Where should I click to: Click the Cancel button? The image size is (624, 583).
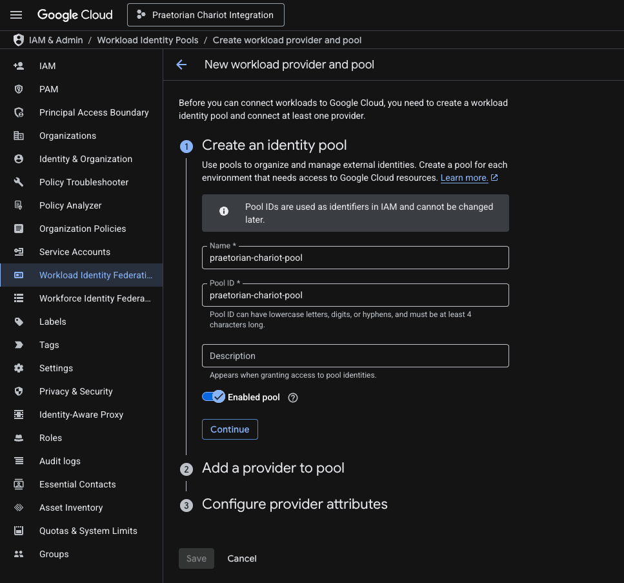pyautogui.click(x=242, y=558)
